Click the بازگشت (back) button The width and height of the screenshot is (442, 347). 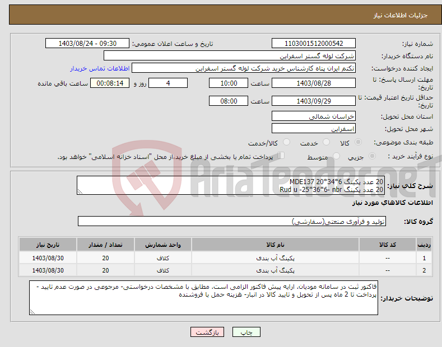207,332
